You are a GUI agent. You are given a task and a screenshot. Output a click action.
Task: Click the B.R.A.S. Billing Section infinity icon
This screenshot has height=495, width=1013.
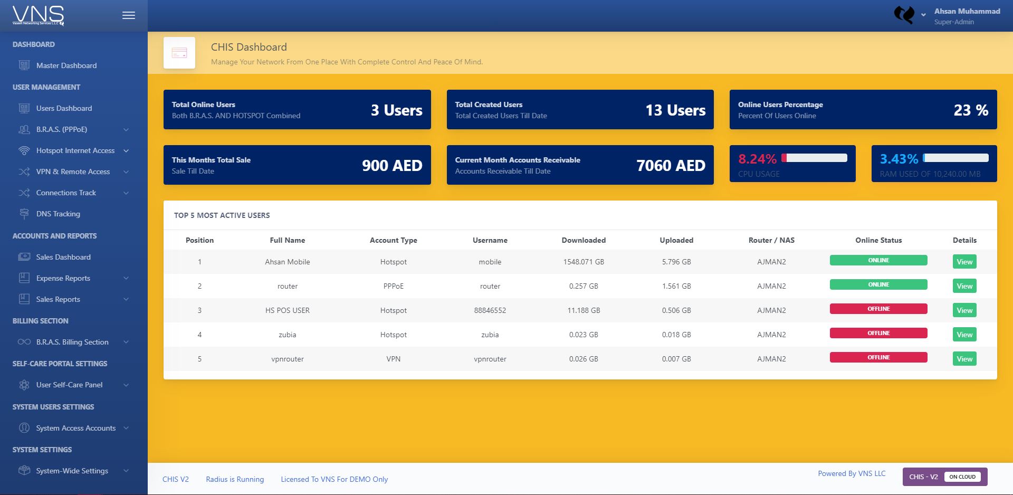24,342
